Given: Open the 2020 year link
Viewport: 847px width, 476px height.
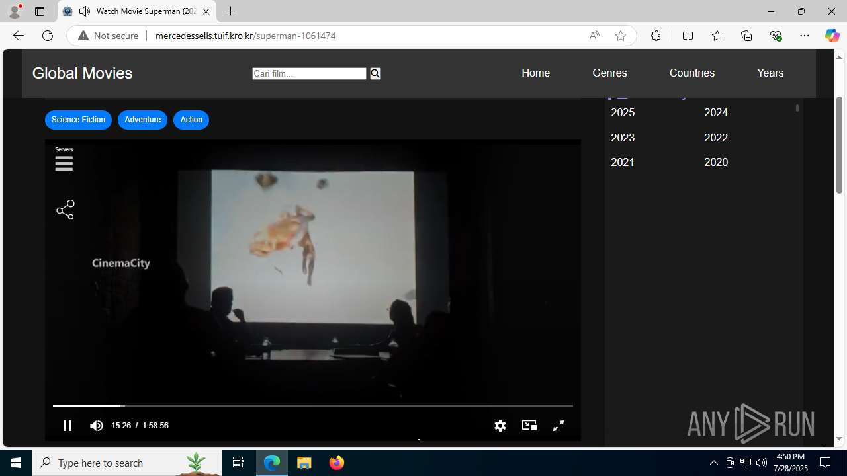Looking at the screenshot, I should coord(716,162).
